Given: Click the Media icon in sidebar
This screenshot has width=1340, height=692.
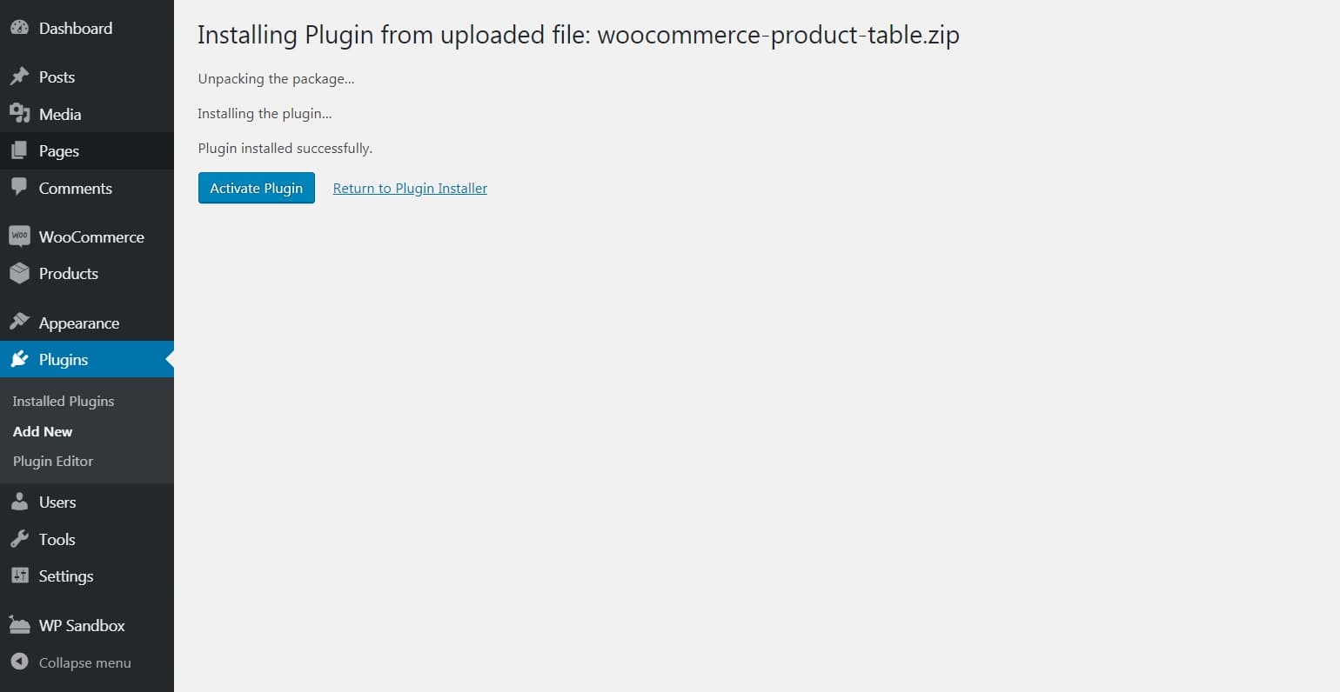Looking at the screenshot, I should tap(19, 114).
